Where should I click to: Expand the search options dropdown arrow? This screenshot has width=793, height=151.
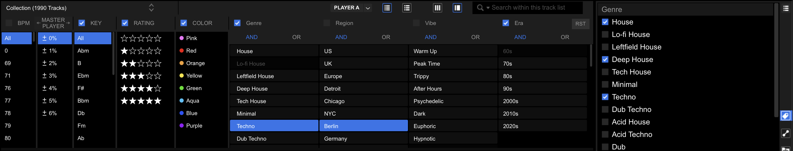point(488,8)
